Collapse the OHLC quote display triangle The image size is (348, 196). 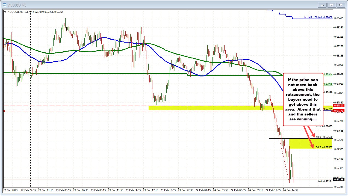click(5, 12)
